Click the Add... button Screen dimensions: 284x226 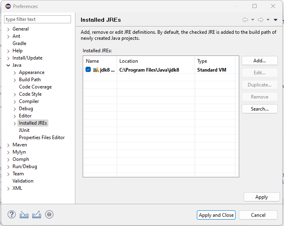point(259,61)
